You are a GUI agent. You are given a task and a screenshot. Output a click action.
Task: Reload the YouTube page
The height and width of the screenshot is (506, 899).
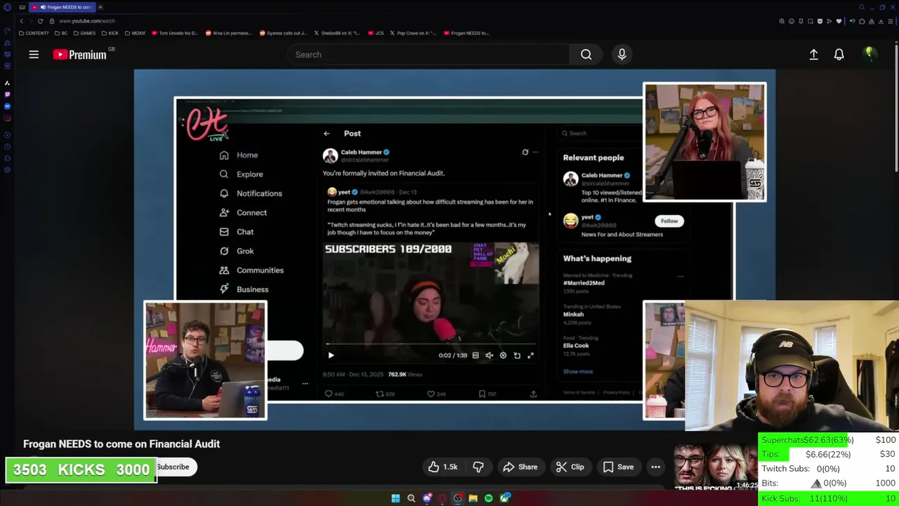[x=40, y=21]
